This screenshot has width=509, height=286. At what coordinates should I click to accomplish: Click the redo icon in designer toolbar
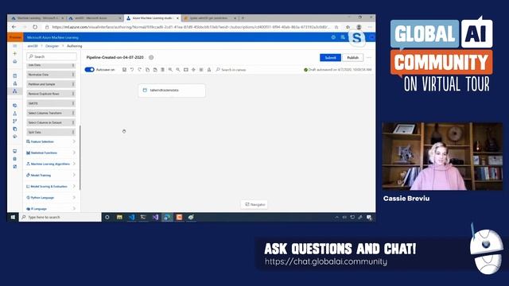[x=140, y=70]
